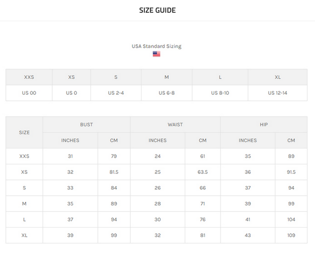Click the USA Standard Sizing label
Screen dimensions: 315x254
tap(157, 46)
